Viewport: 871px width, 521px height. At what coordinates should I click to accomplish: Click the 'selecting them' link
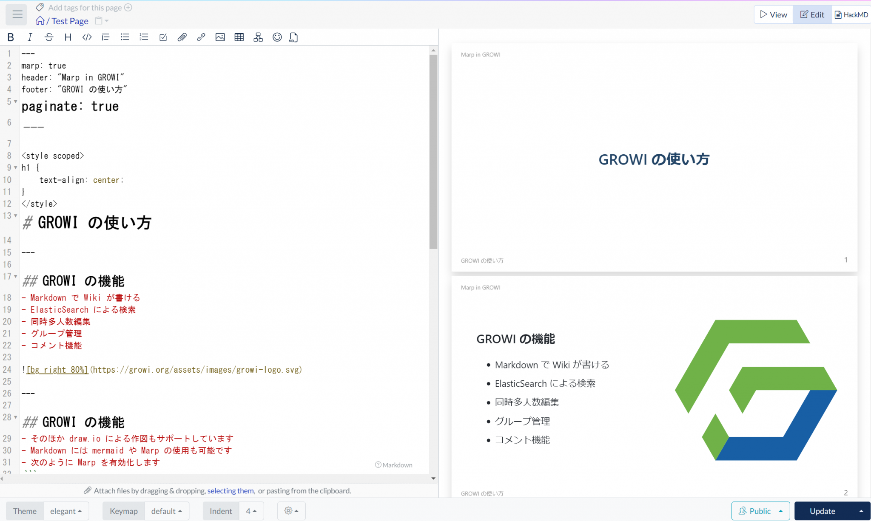(230, 490)
